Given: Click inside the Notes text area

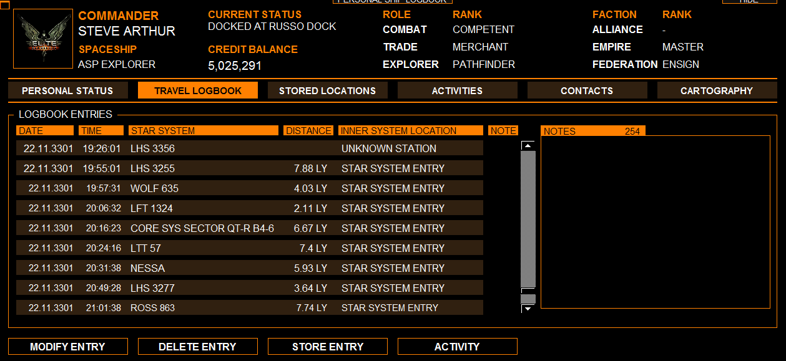Looking at the screenshot, I should tap(656, 222).
